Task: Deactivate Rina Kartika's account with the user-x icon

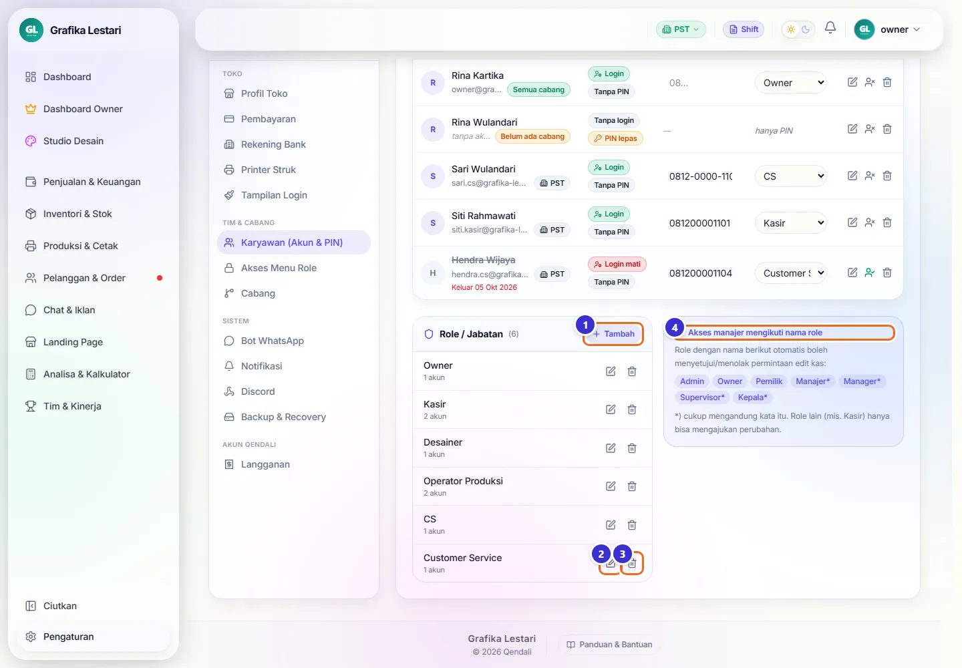Action: (870, 82)
